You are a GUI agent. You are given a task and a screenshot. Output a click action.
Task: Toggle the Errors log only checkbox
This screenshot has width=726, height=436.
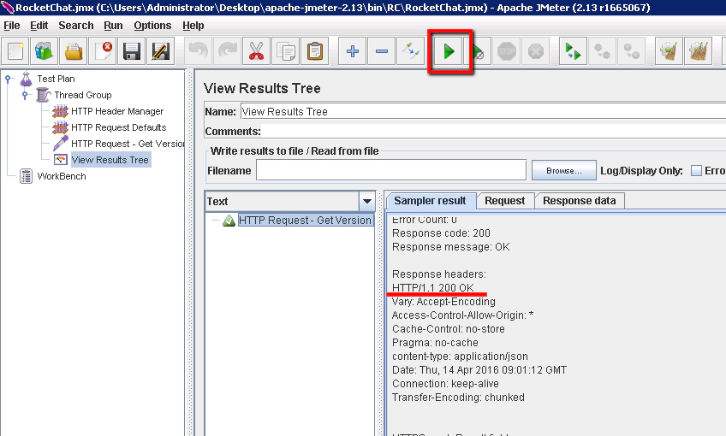click(x=696, y=171)
